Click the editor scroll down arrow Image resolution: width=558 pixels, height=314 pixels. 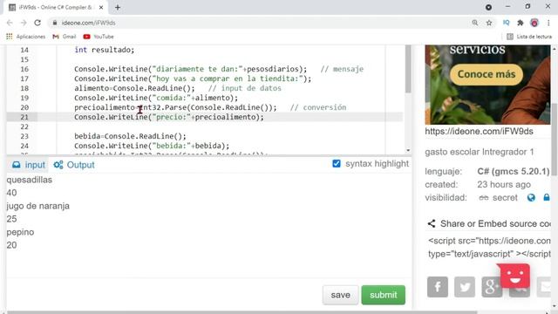pyautogui.click(x=408, y=151)
